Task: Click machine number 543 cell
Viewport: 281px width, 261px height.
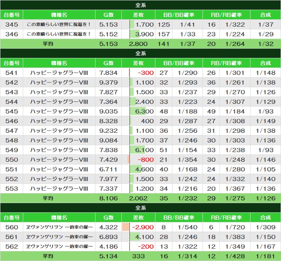Action: tap(12, 92)
